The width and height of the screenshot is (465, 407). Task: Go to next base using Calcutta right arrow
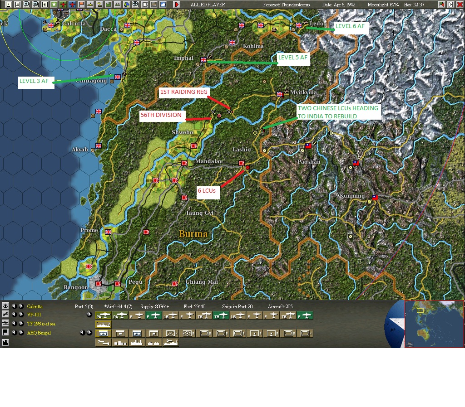21,306
